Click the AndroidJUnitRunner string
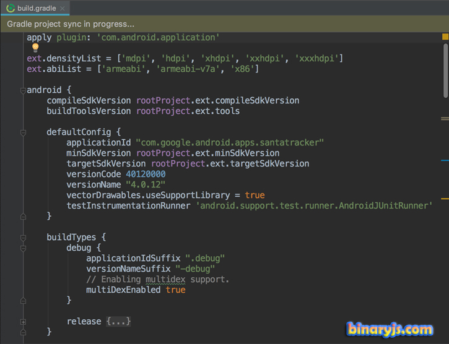Screen dimensions: 449x344 click(x=314, y=206)
